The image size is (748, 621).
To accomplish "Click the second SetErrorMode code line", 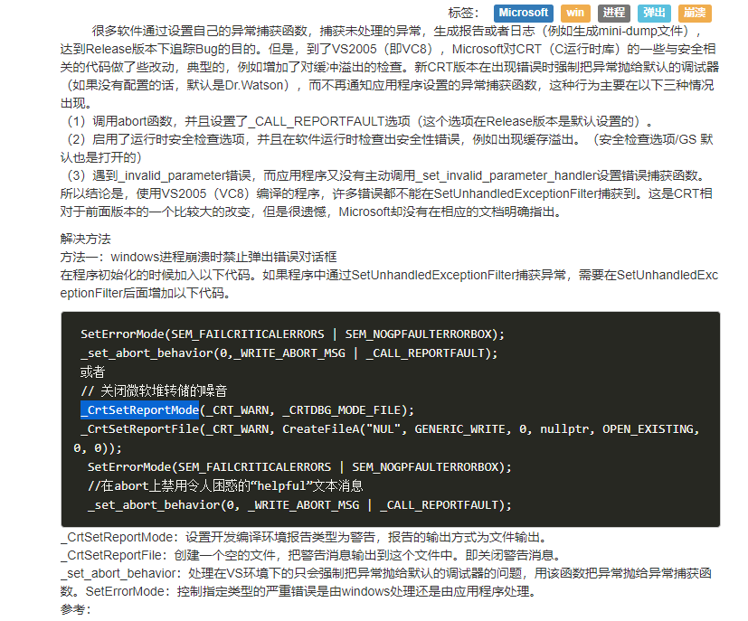I will (299, 467).
